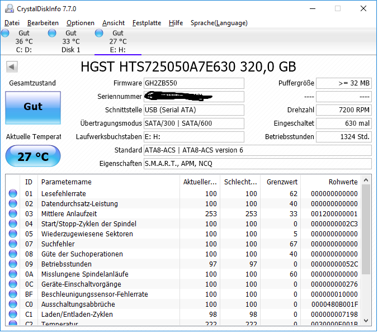The height and width of the screenshot is (333, 378).
Task: Click status orb of Lesefehlerrate row
Action: point(13,194)
